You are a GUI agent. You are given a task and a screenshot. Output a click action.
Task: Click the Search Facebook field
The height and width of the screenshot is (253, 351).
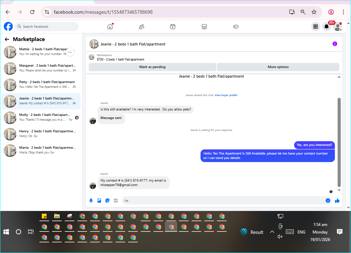click(47, 27)
